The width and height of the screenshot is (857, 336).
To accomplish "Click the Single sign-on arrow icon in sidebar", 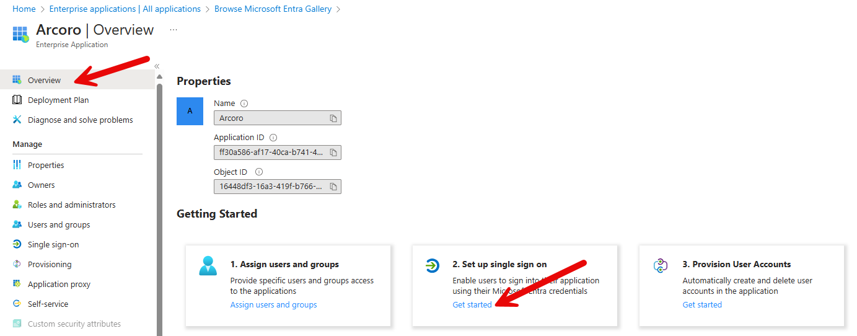I will [17, 244].
